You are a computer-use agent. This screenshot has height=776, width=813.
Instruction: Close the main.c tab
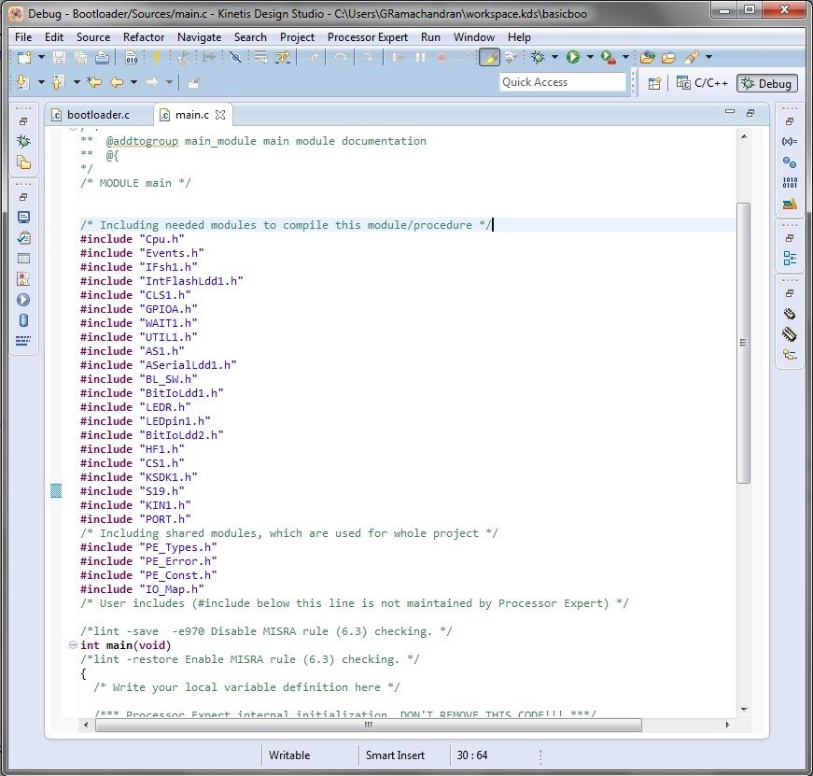tap(220, 115)
